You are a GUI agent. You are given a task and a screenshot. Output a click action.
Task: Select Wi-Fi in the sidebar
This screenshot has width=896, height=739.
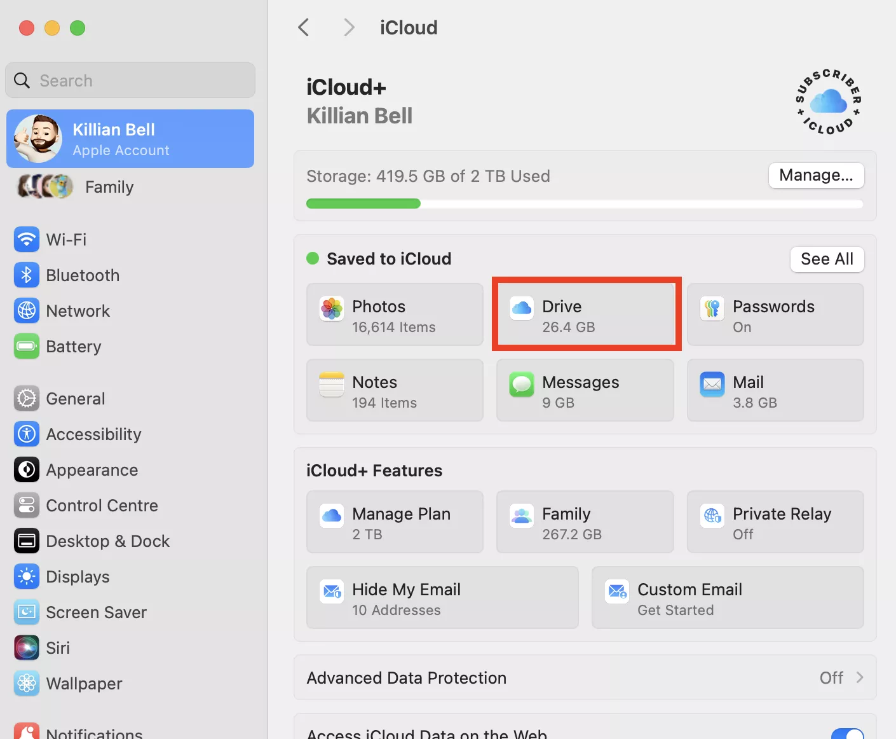pos(66,240)
